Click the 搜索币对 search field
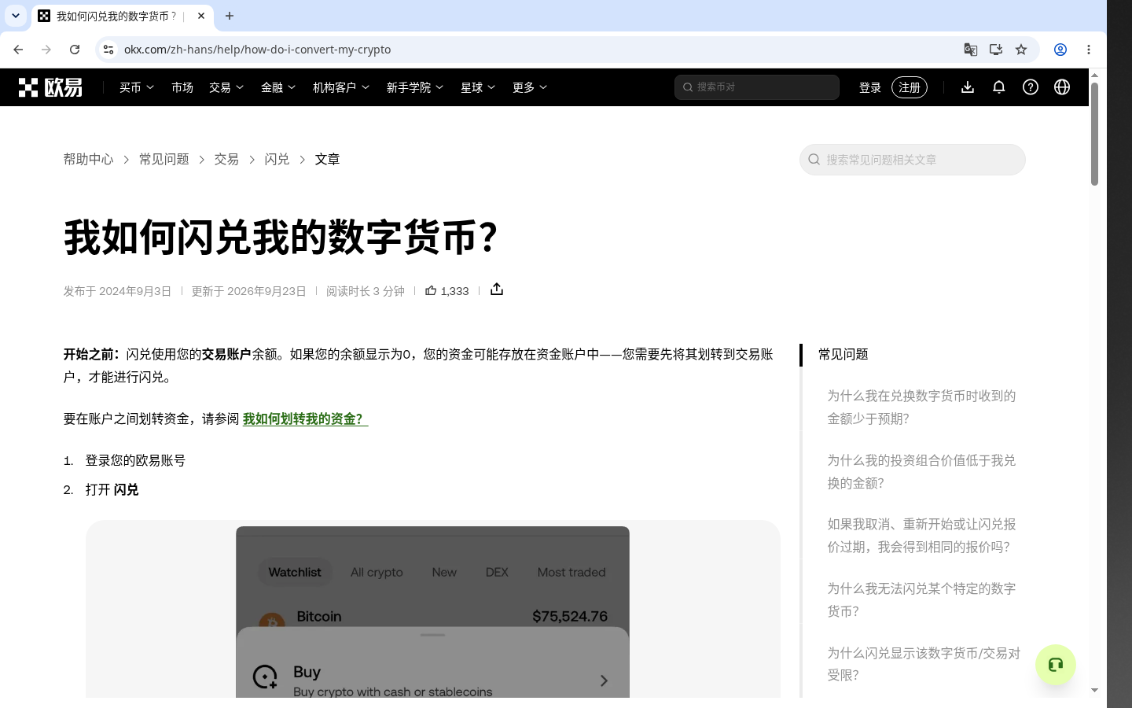 (757, 87)
